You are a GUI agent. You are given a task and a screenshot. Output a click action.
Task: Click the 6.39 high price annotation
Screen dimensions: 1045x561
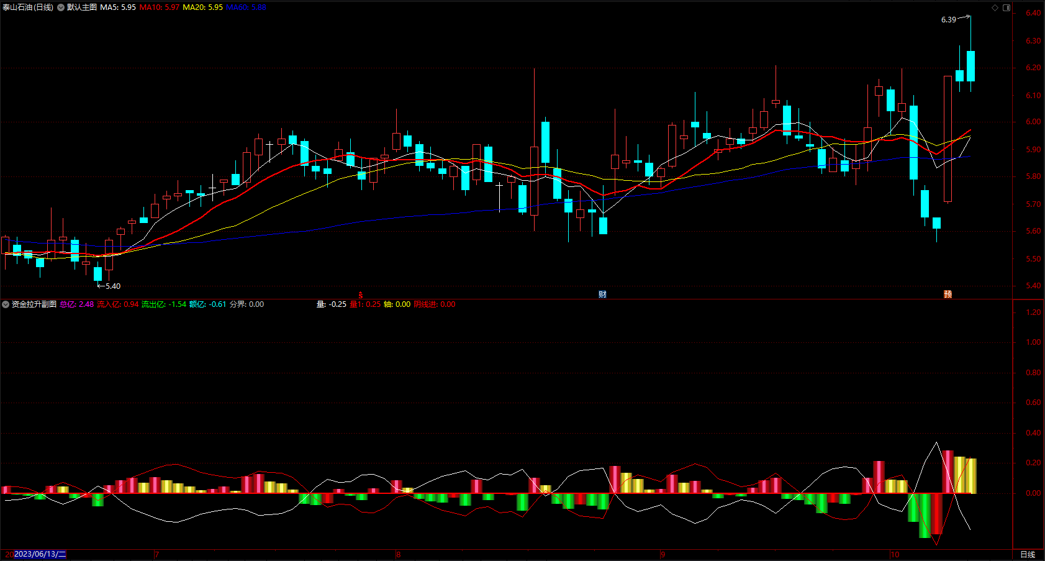point(949,20)
